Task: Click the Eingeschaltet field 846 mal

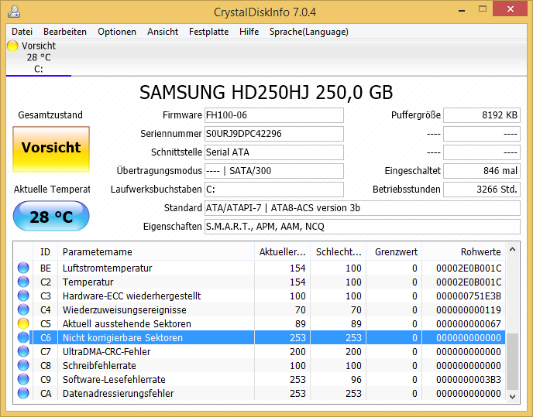Action: 482,171
